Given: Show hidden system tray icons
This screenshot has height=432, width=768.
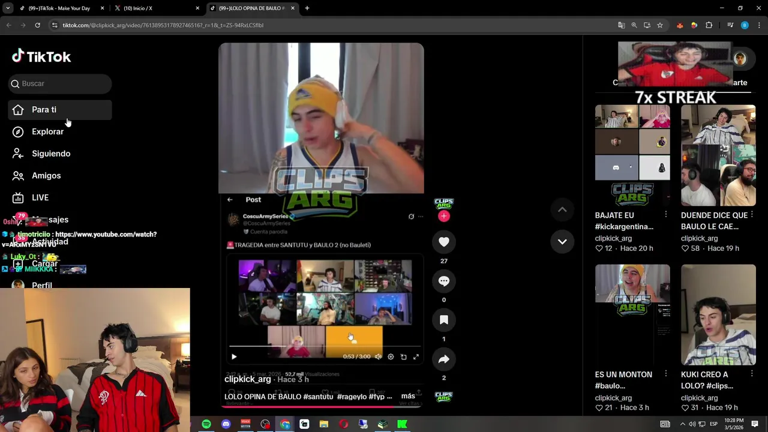Looking at the screenshot, I should click(682, 424).
